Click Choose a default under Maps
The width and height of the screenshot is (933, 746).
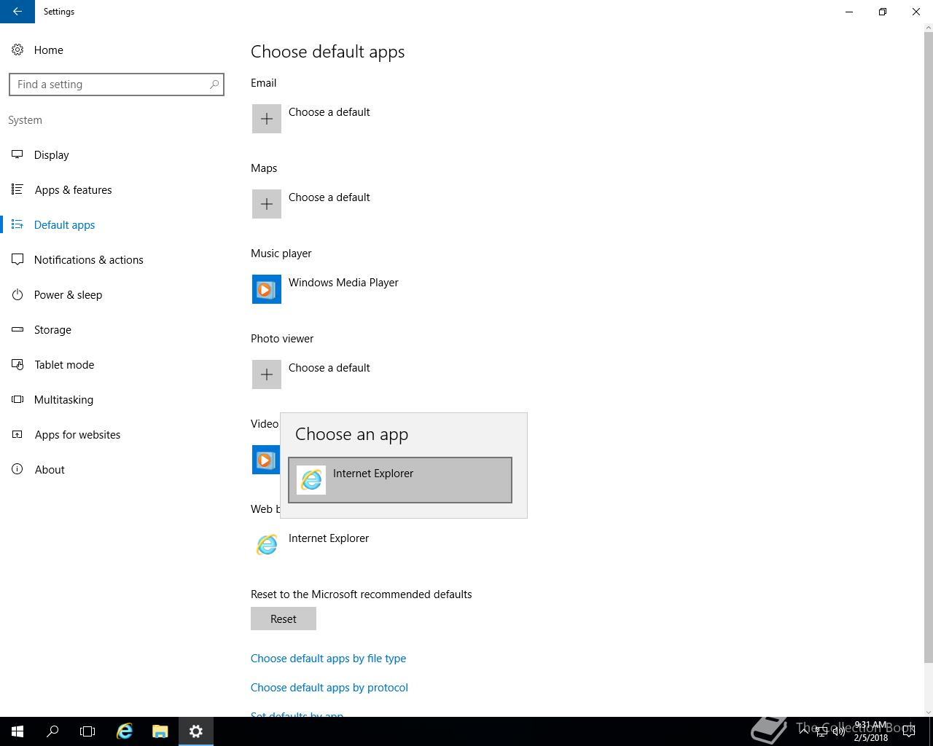[x=329, y=197]
